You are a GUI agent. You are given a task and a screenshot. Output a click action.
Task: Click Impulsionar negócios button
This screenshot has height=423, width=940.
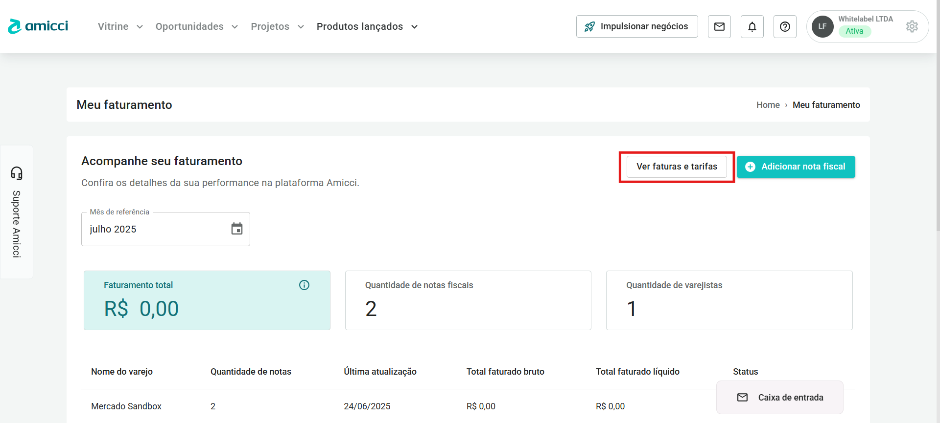click(x=637, y=26)
